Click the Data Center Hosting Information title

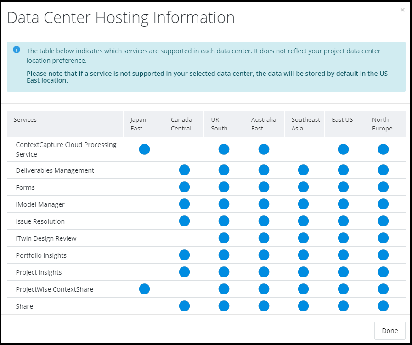tap(121, 18)
